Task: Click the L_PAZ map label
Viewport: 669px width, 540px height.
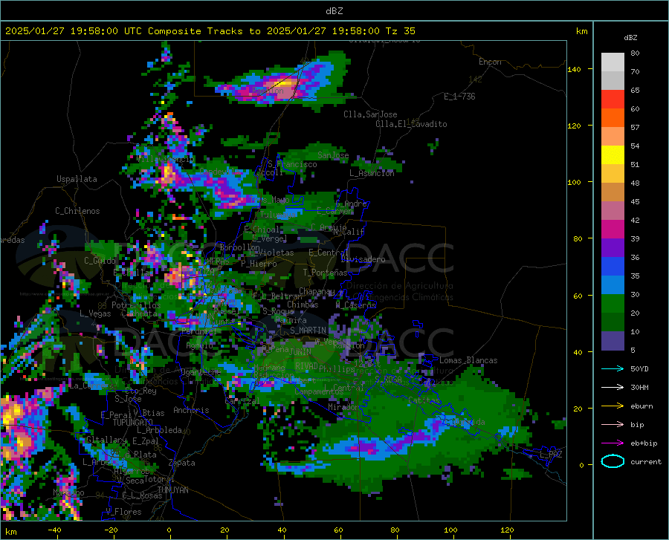Action: (551, 455)
